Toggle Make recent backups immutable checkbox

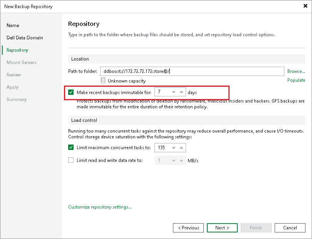point(71,92)
